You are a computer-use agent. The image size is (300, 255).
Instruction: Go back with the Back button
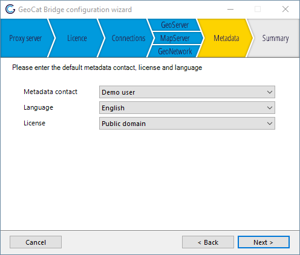pyautogui.click(x=208, y=242)
